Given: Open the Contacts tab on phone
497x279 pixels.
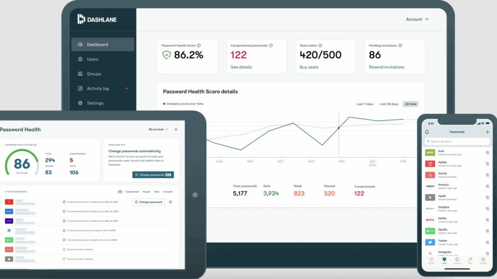Looking at the screenshot, I should click(x=457, y=261).
